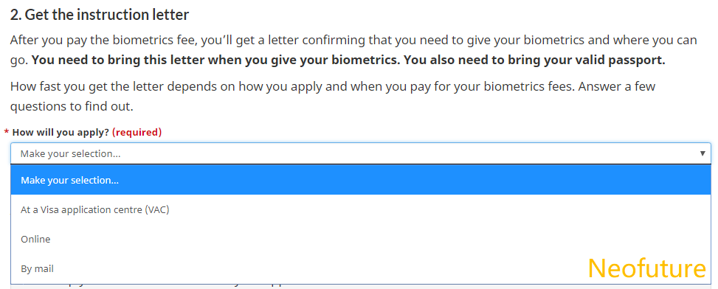Viewport: 718px width, 289px height.
Task: Click the 'How will you apply?' label
Action: pos(61,133)
